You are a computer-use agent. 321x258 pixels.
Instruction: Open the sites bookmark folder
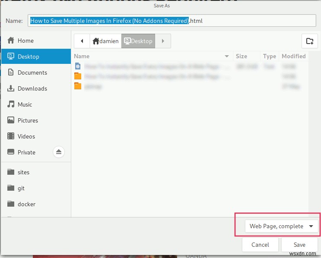click(x=36, y=172)
